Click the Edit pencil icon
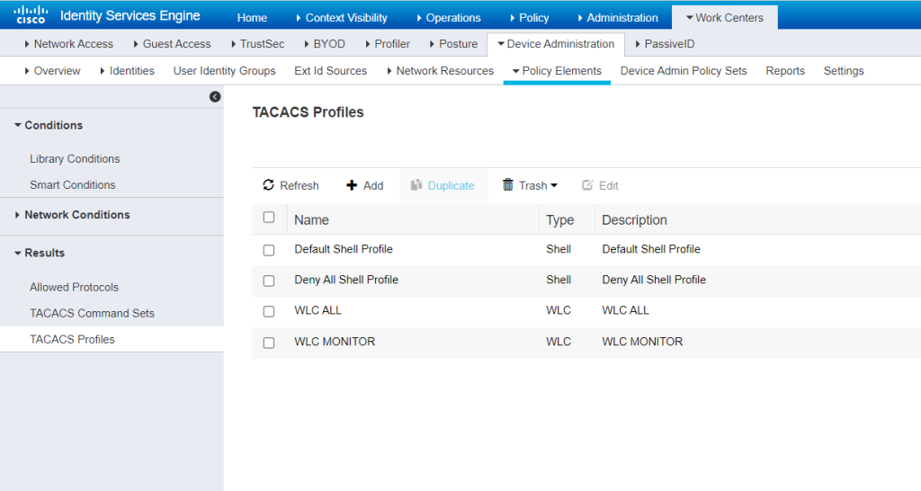The width and height of the screenshot is (921, 491). [587, 185]
